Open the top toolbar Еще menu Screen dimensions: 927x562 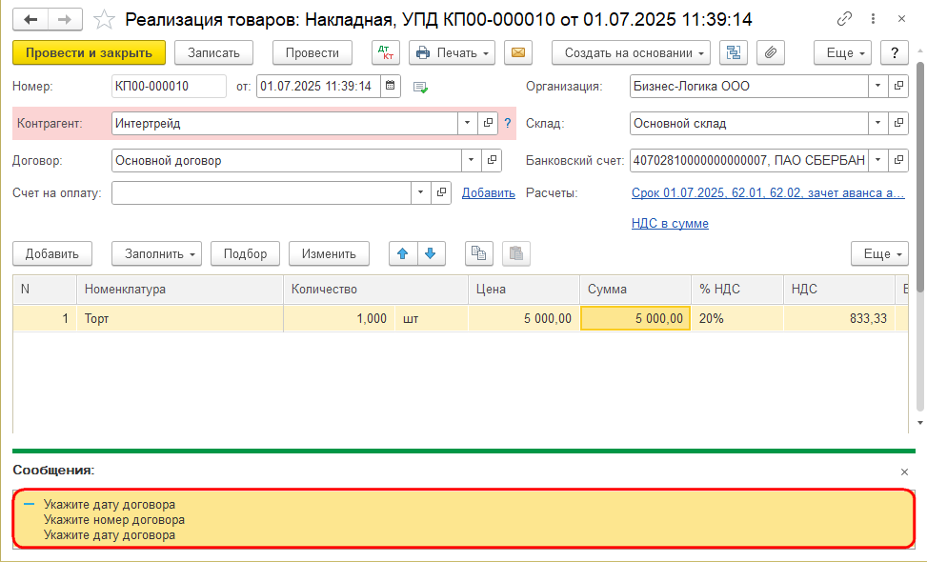(x=842, y=52)
